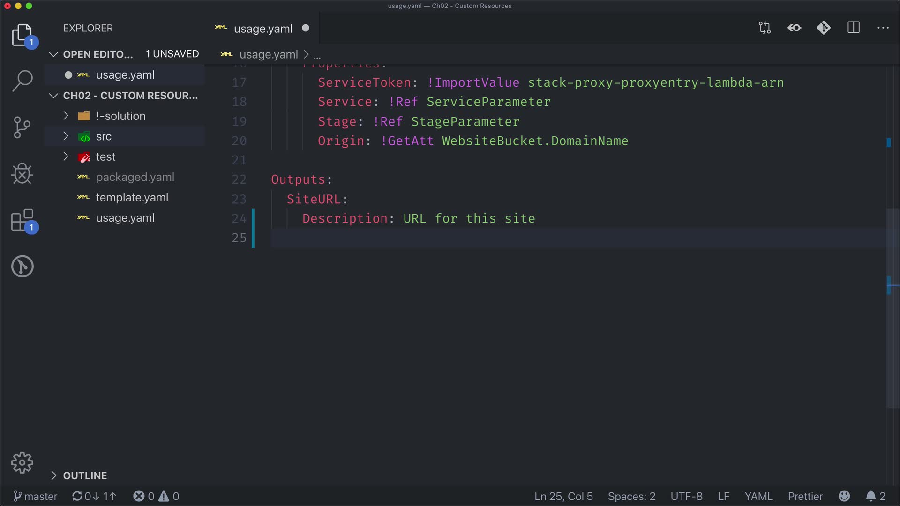This screenshot has height=506, width=900.
Task: Open the Source Control view
Action: pos(22,127)
